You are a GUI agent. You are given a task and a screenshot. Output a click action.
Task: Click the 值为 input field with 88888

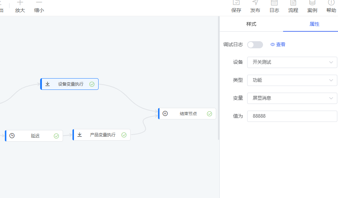pyautogui.click(x=292, y=116)
